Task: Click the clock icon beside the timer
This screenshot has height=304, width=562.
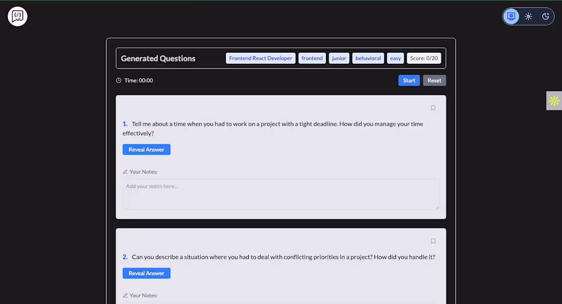Action: tap(118, 80)
